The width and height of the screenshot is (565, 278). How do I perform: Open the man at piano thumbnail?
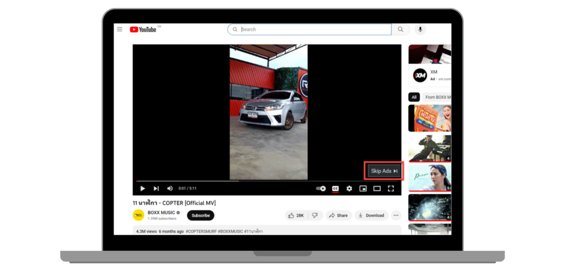click(x=429, y=149)
